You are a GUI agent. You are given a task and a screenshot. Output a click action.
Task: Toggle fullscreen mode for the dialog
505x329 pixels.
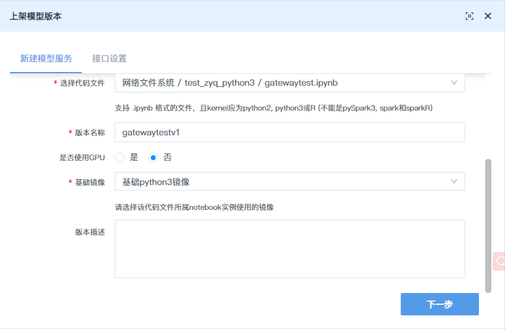click(x=469, y=16)
